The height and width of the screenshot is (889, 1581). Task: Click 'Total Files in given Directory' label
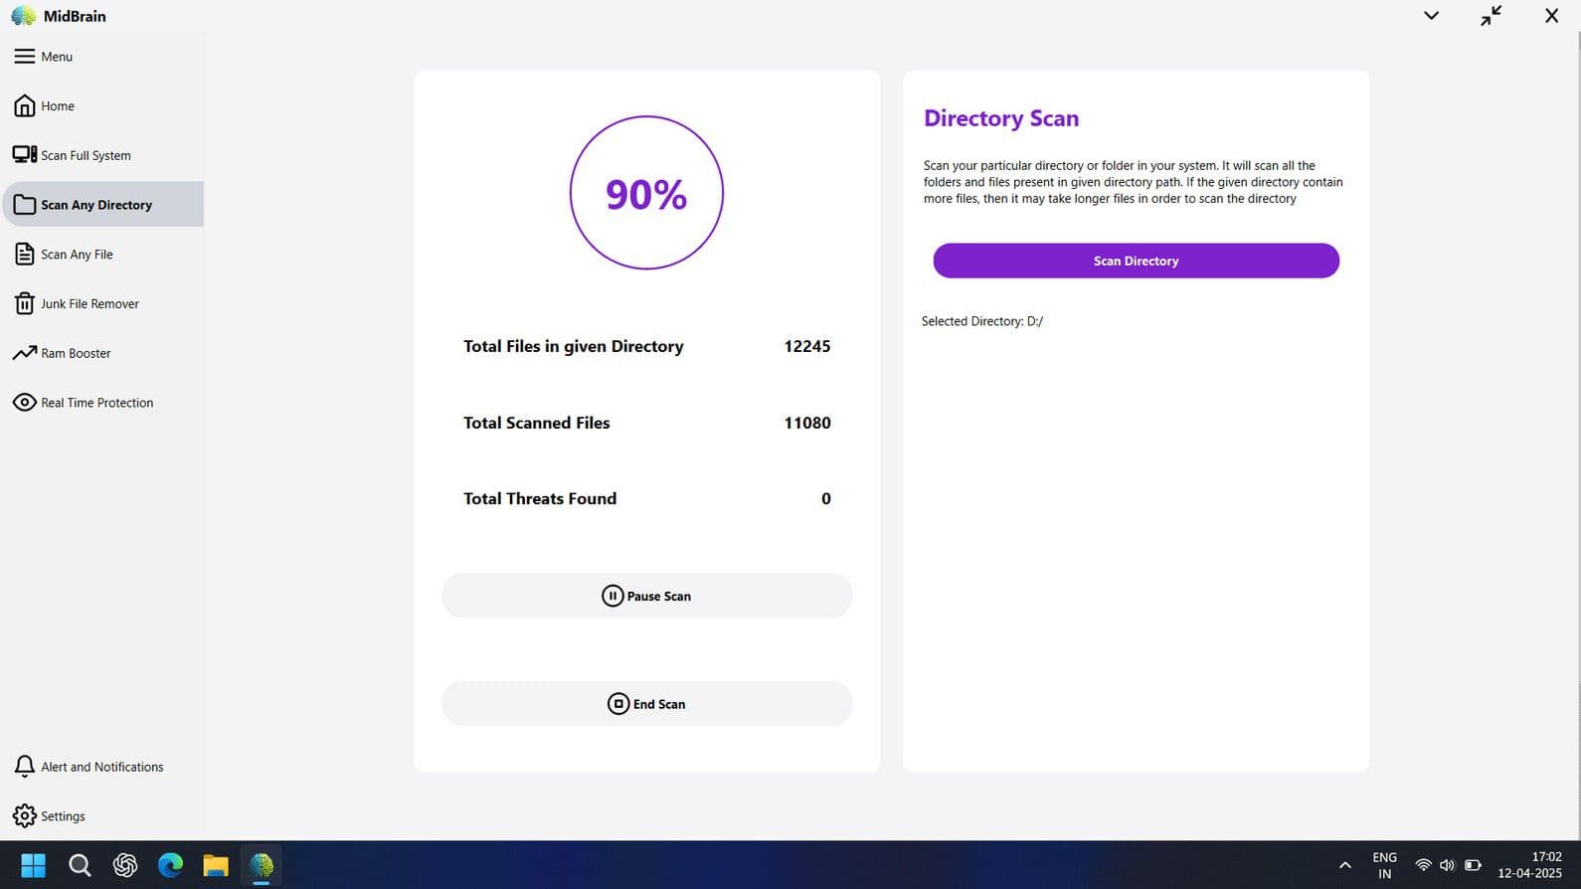tap(574, 346)
